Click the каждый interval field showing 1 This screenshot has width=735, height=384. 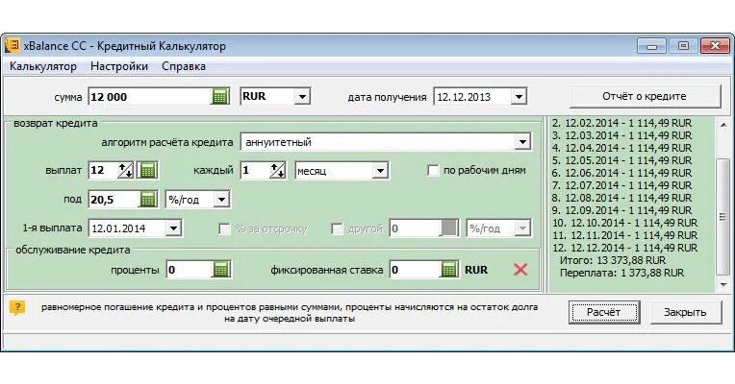point(255,170)
